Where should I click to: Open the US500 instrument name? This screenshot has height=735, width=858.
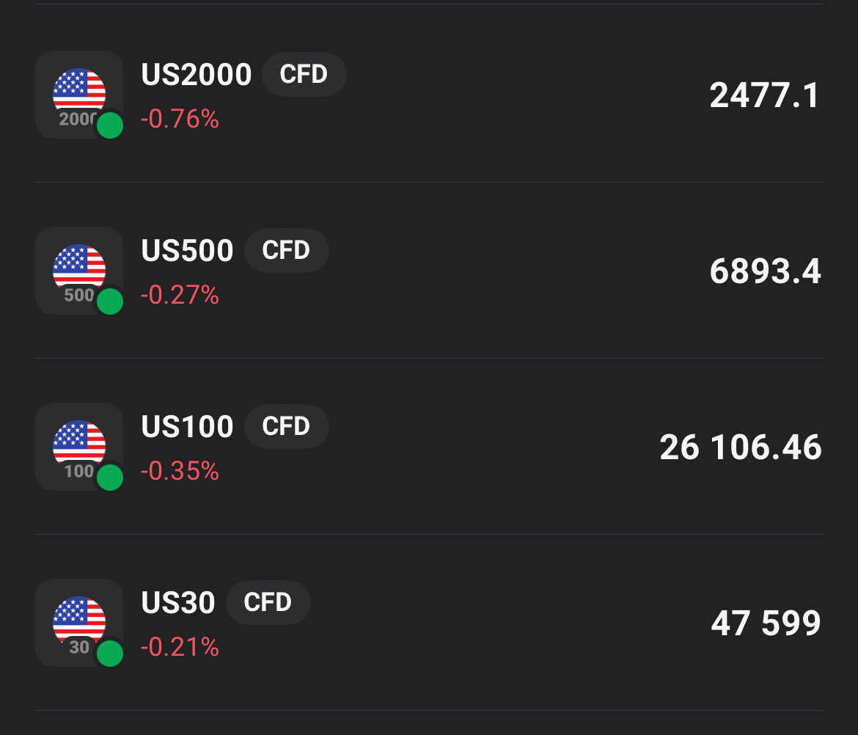coord(187,251)
